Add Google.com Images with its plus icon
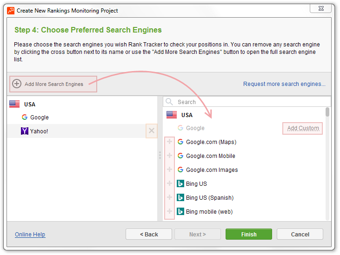This screenshot has width=340, height=255. click(170, 170)
